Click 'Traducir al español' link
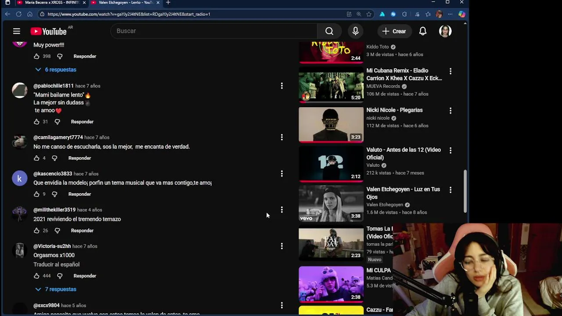The height and width of the screenshot is (316, 562). (x=56, y=264)
